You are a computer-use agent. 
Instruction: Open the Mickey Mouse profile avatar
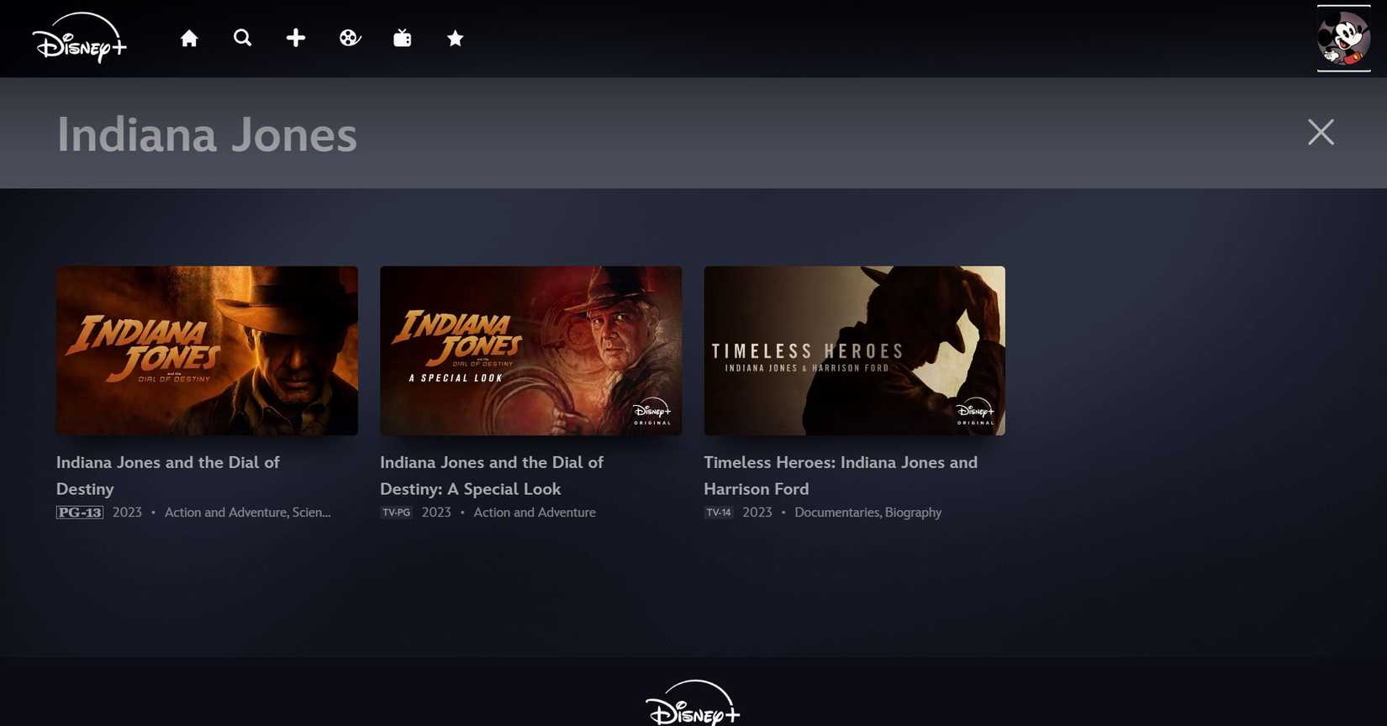tap(1342, 39)
